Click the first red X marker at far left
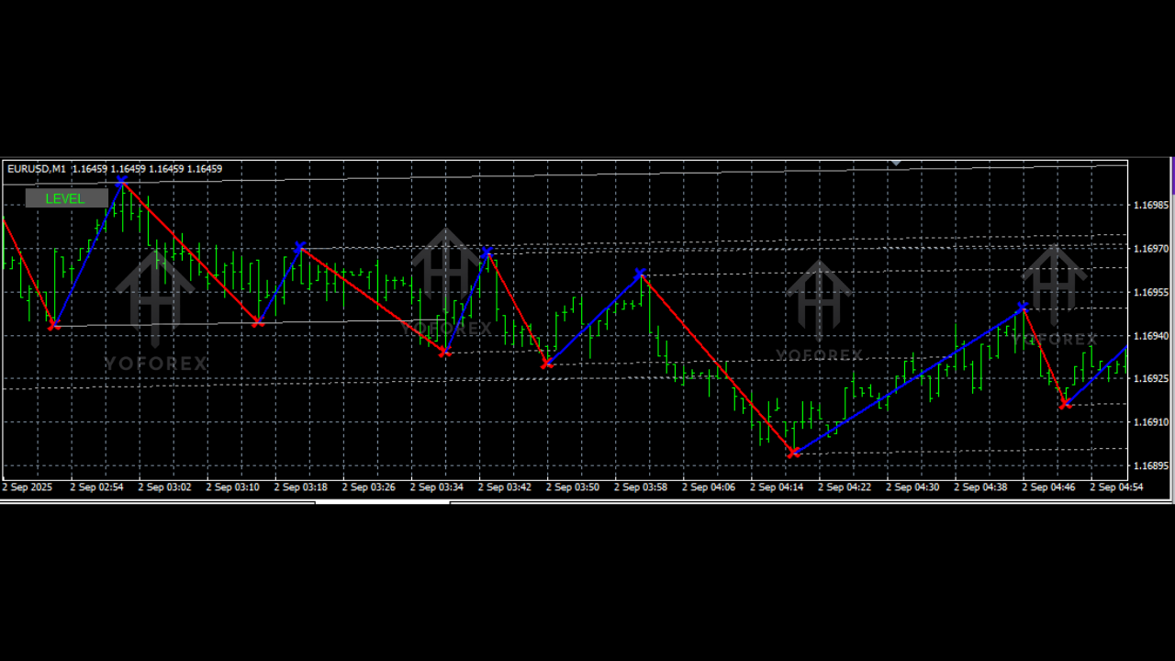 53,325
